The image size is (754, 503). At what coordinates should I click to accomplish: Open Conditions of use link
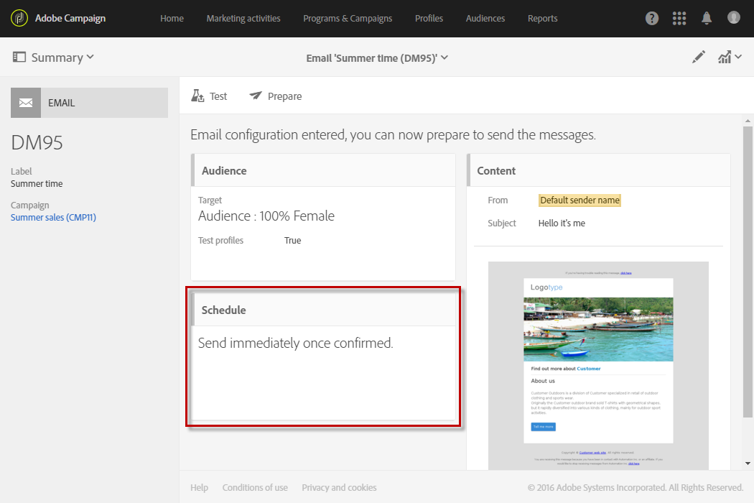pos(255,488)
